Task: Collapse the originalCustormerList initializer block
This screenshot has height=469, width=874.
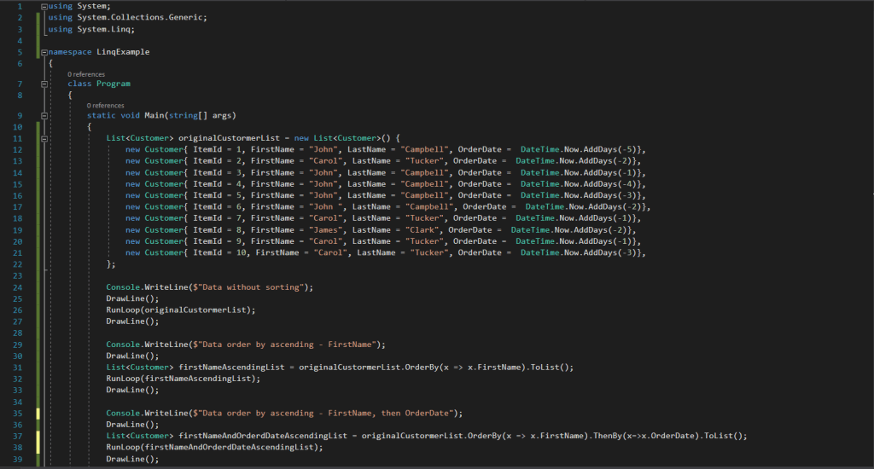Action: [44, 137]
